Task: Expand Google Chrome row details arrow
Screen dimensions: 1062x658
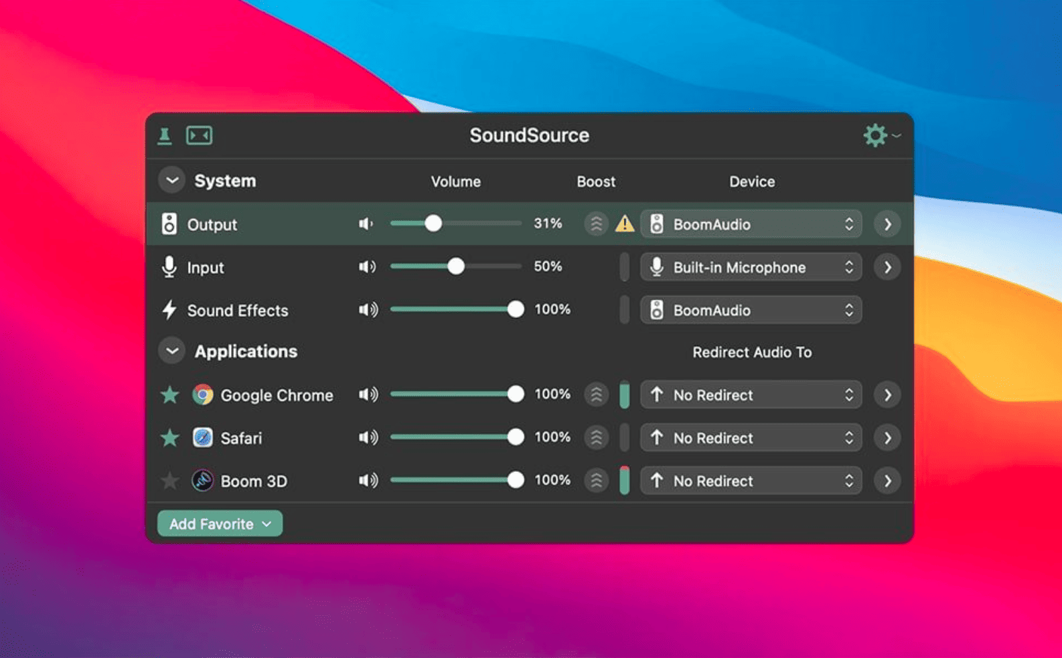Action: point(887,395)
